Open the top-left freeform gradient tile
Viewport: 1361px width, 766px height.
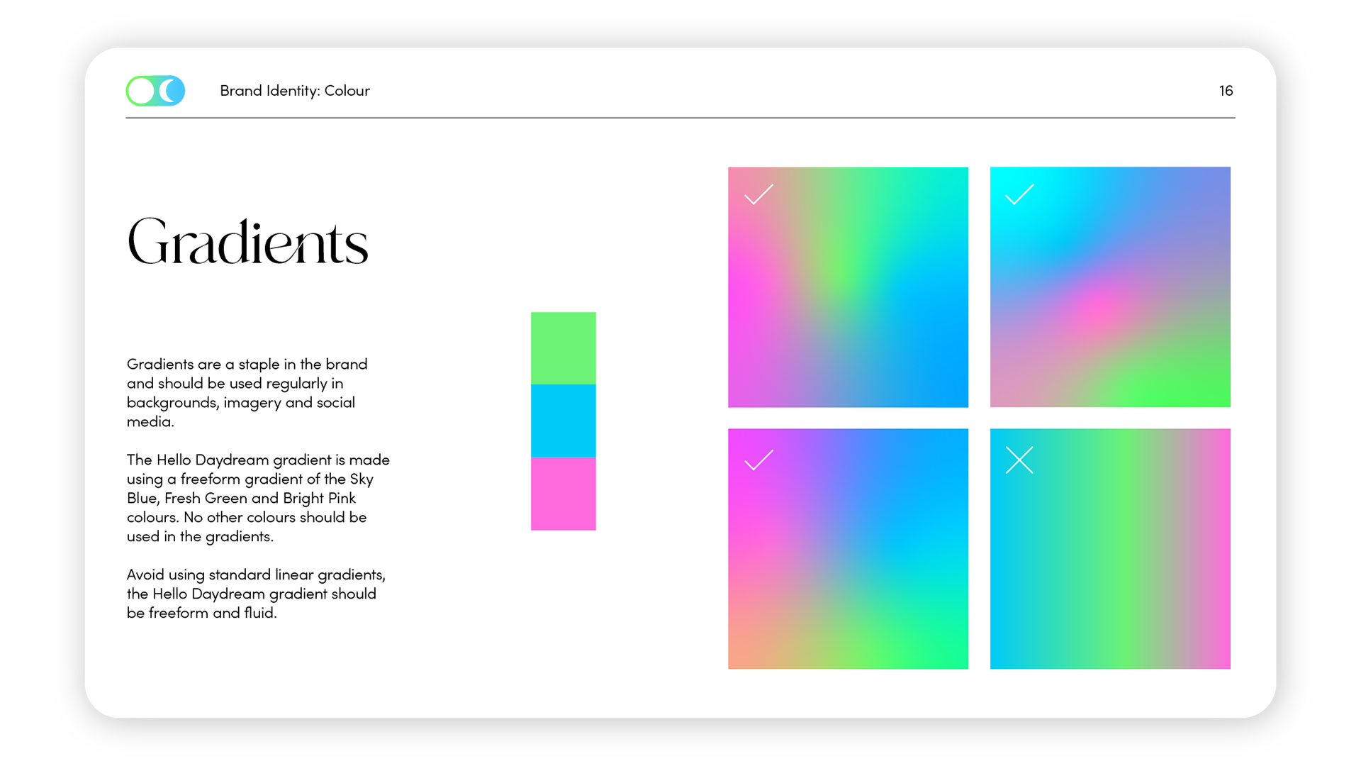coord(848,287)
